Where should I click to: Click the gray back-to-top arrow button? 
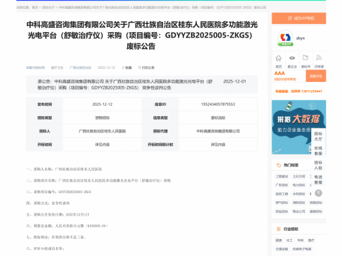click(318, 193)
